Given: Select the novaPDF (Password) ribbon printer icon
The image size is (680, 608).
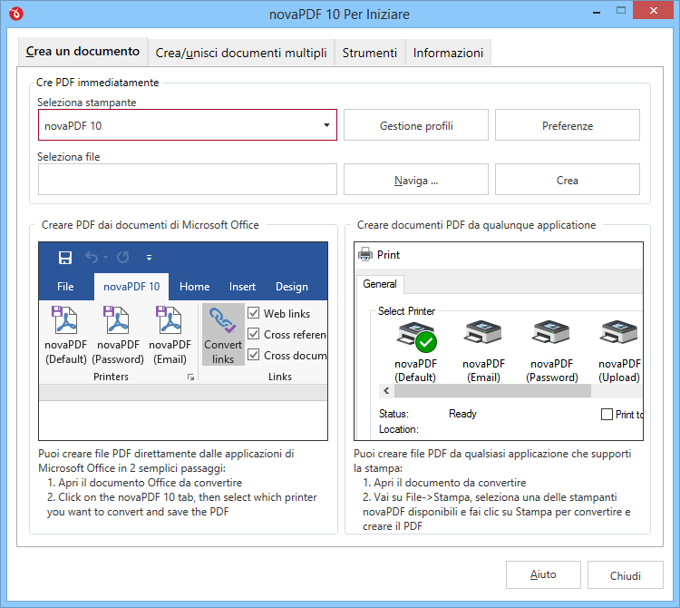Looking at the screenshot, I should 117,319.
